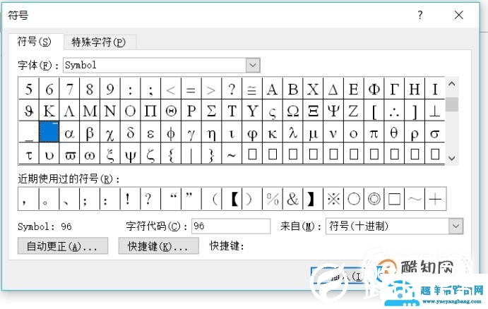Viewport: 488px width, 309px height.
Task: Select the lowercase mu symbol
Action: coord(313,133)
